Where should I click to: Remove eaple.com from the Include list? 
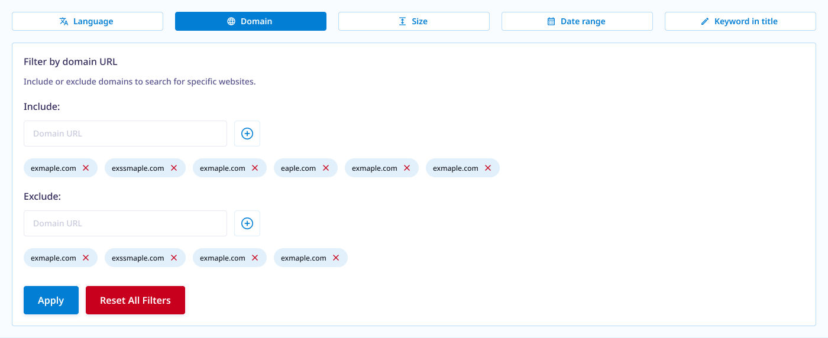326,168
